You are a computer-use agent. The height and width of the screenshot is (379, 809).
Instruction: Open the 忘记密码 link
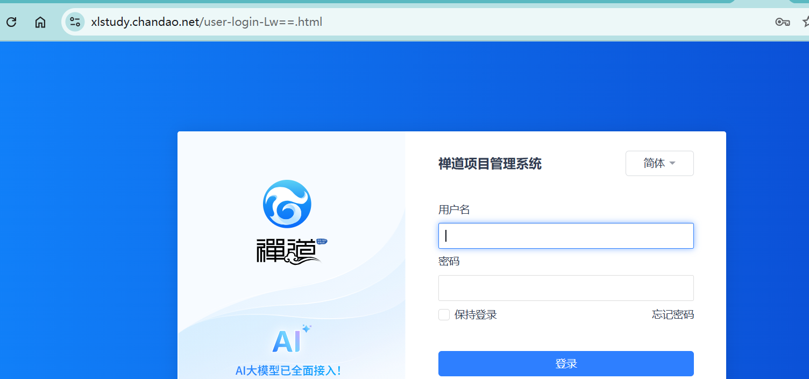tap(673, 315)
